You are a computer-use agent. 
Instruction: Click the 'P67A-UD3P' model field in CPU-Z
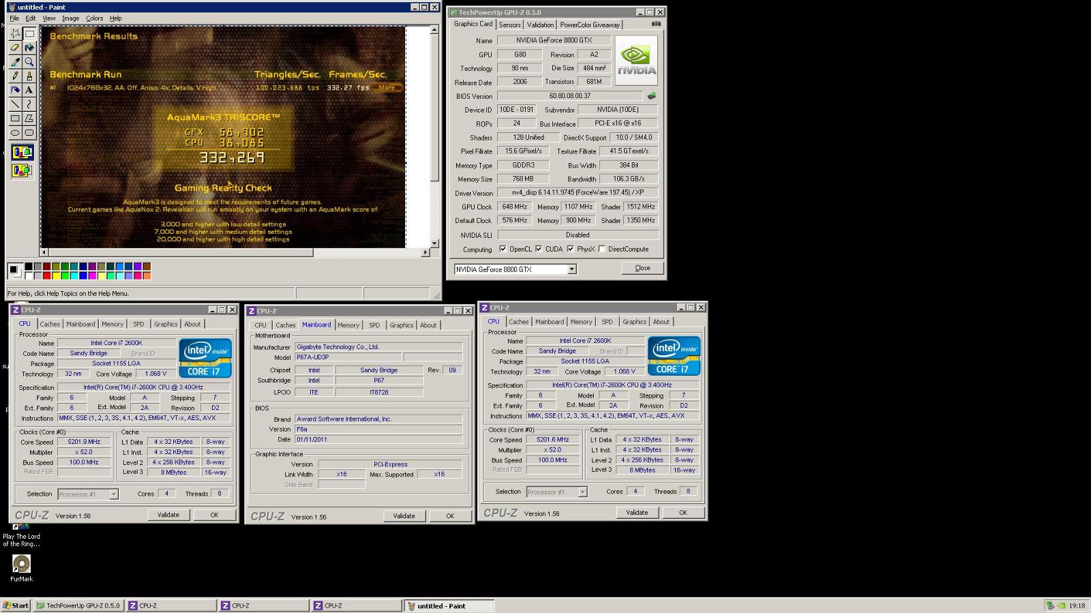click(x=348, y=357)
